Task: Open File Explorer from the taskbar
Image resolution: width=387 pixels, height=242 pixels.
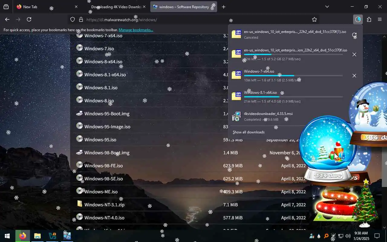Action: click(37, 236)
